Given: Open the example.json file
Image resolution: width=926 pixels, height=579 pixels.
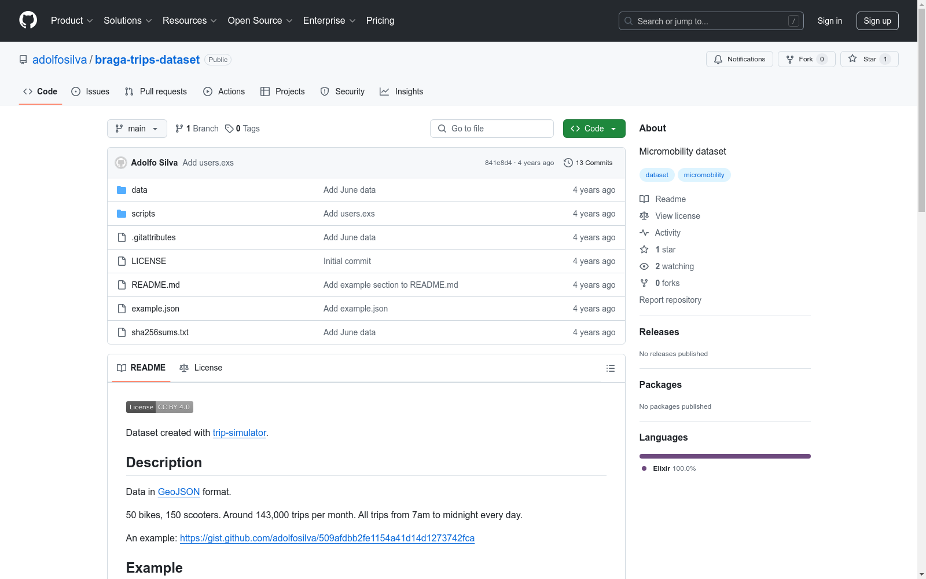Looking at the screenshot, I should tap(155, 309).
